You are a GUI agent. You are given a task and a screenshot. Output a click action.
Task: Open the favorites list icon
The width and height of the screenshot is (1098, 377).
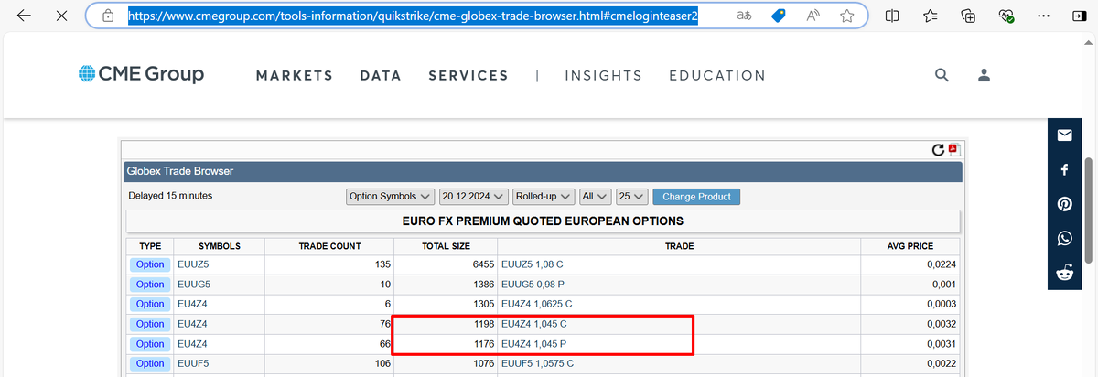931,16
